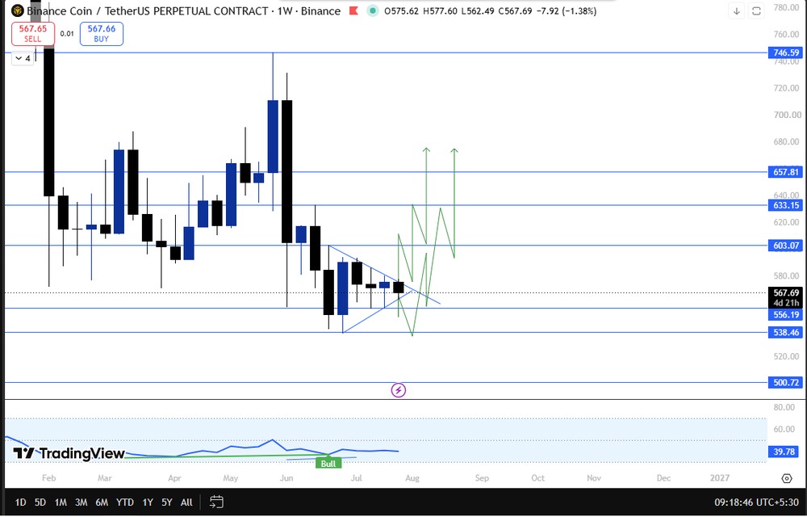The image size is (807, 517).
Task: Click the square loop icon at top right
Action: click(756, 11)
